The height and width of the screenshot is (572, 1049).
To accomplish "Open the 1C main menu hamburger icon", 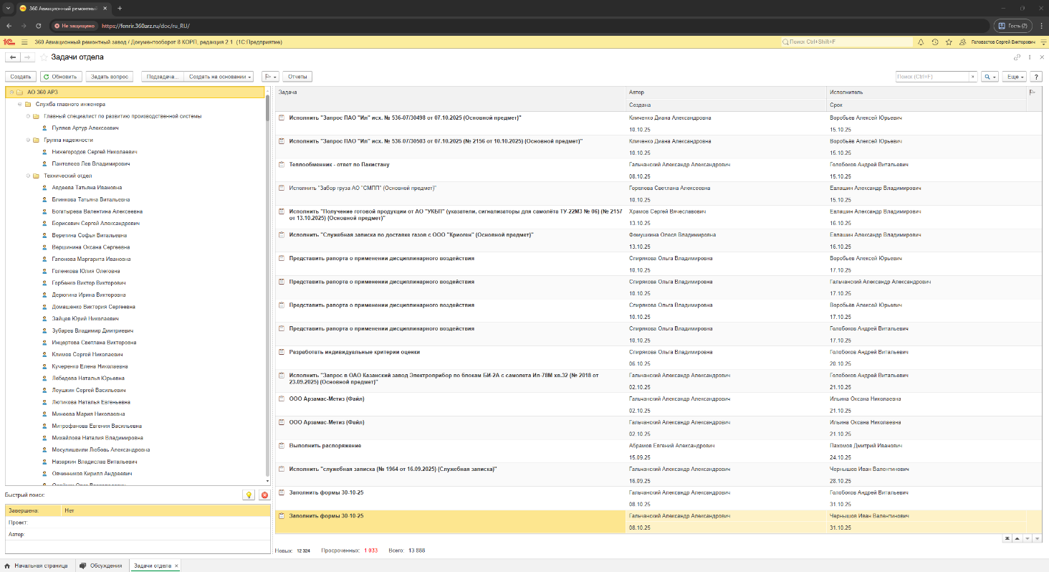I will point(24,42).
